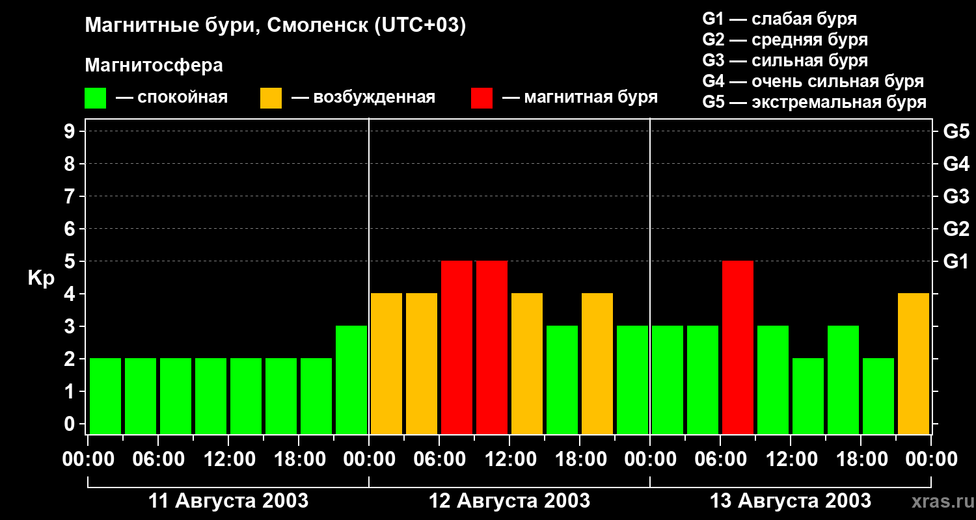Select the 'G5 — экстремальная буря' legend line

pos(815,103)
